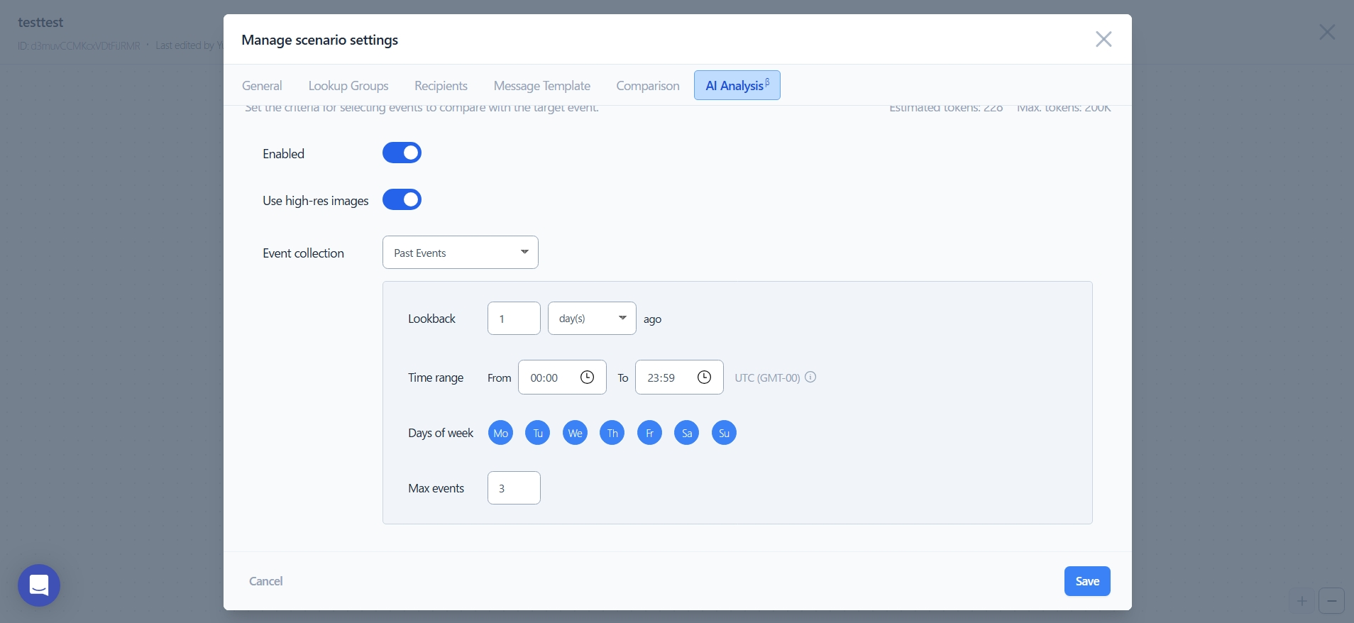Open the Message Template tab
Screen dimensions: 1354x623
tap(541, 86)
